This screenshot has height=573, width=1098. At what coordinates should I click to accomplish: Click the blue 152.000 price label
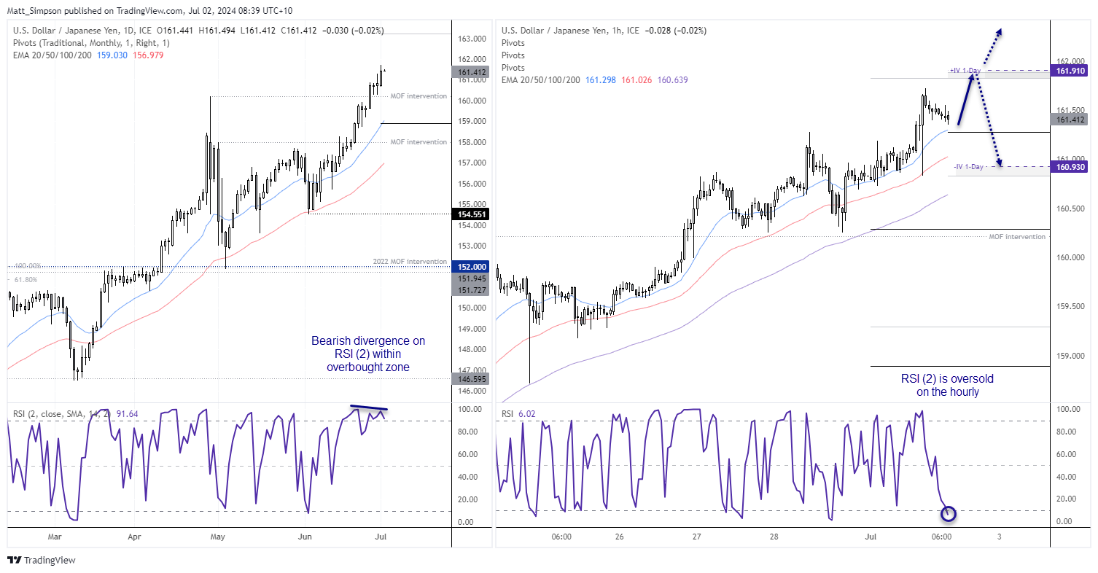[471, 267]
